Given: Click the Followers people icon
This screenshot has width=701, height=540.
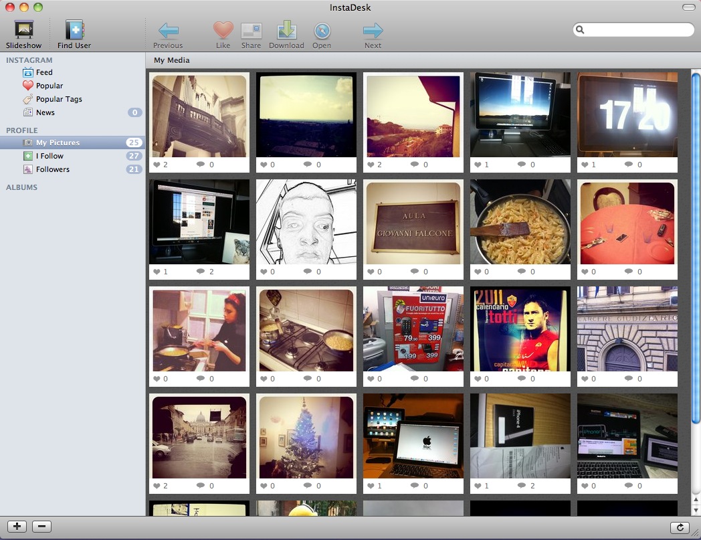Looking at the screenshot, I should point(28,169).
